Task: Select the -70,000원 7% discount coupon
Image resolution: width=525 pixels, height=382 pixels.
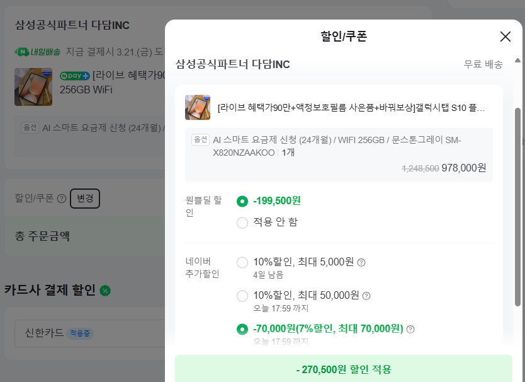Action: pos(242,329)
